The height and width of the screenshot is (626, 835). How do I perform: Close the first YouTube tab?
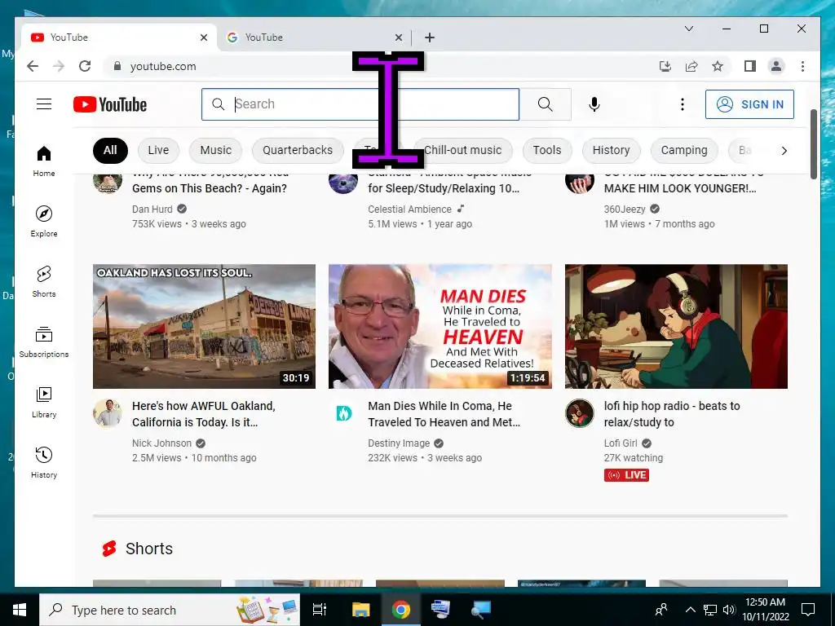pos(203,37)
